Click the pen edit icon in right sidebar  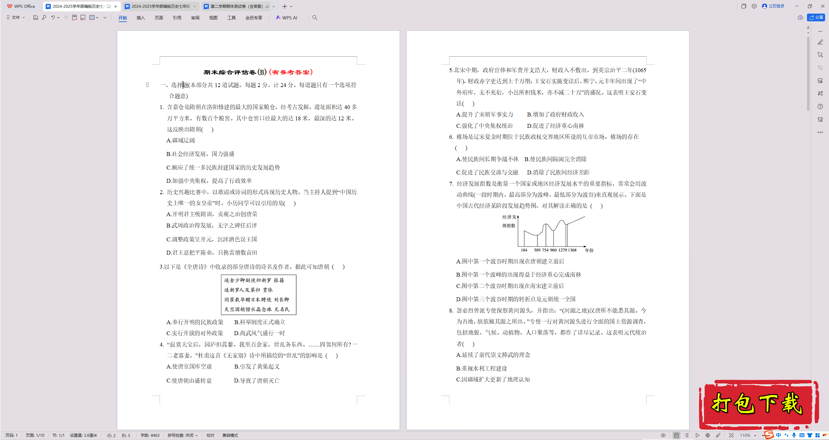[820, 42]
